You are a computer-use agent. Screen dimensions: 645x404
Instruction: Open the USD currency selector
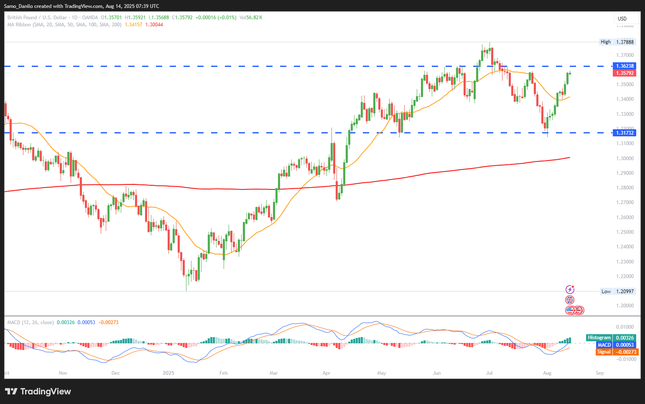(x=626, y=18)
